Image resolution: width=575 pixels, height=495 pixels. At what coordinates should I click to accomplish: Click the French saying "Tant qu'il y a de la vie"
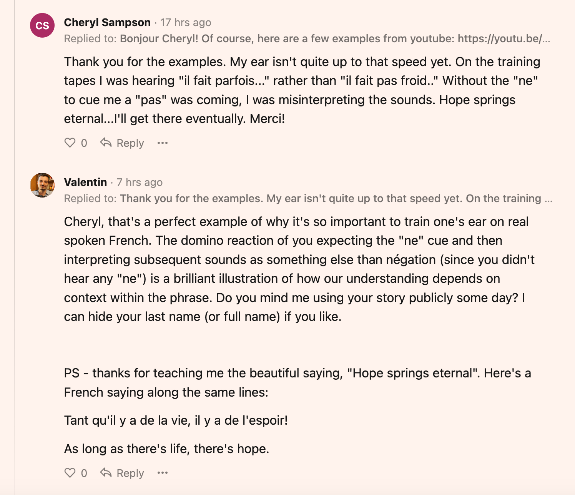[x=176, y=420]
